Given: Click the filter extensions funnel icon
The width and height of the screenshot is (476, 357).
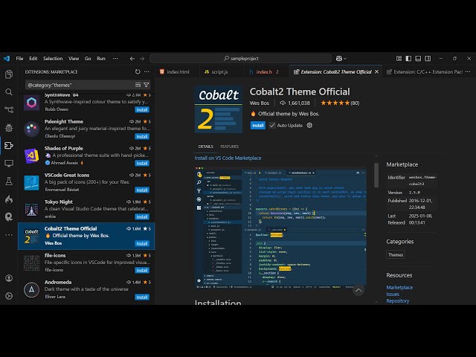Looking at the screenshot, I should tap(147, 85).
